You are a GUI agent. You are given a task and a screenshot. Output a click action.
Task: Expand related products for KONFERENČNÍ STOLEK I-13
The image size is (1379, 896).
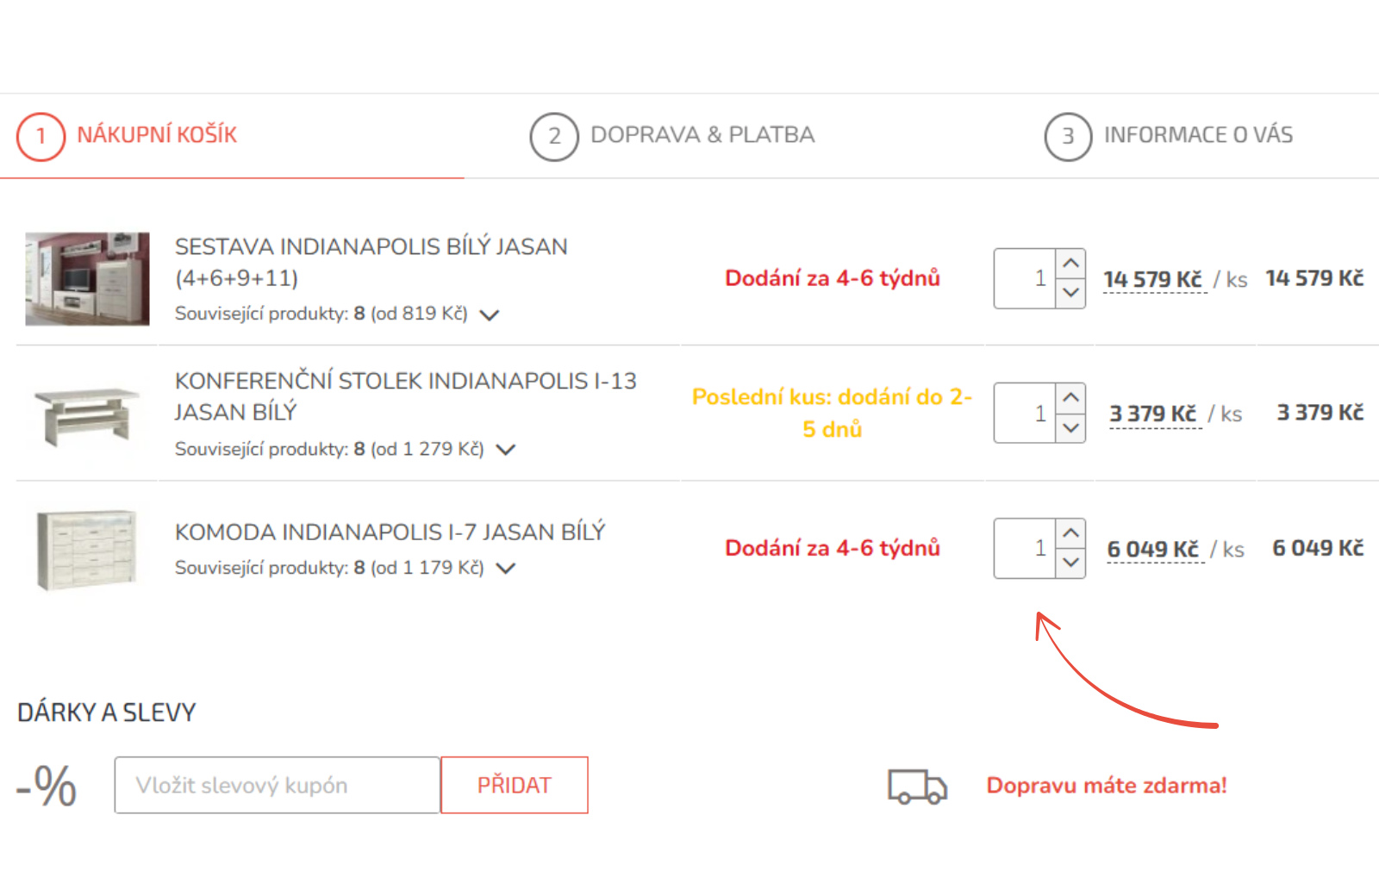pos(507,450)
